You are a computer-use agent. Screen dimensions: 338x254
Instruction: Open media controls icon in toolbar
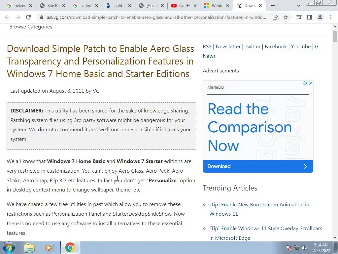pyautogui.click(x=299, y=17)
